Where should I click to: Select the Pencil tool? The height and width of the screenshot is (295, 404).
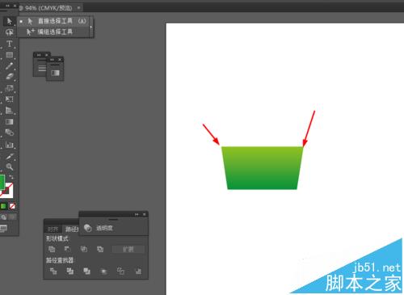click(10, 66)
